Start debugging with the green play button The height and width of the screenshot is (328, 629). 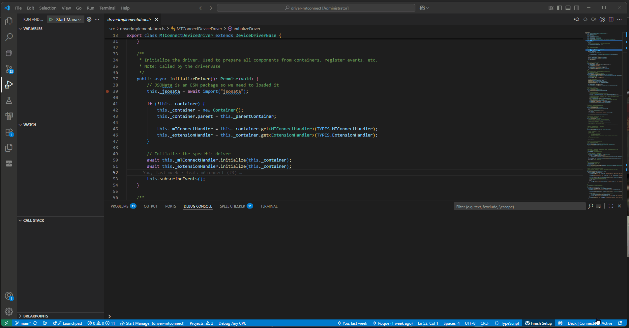51,19
